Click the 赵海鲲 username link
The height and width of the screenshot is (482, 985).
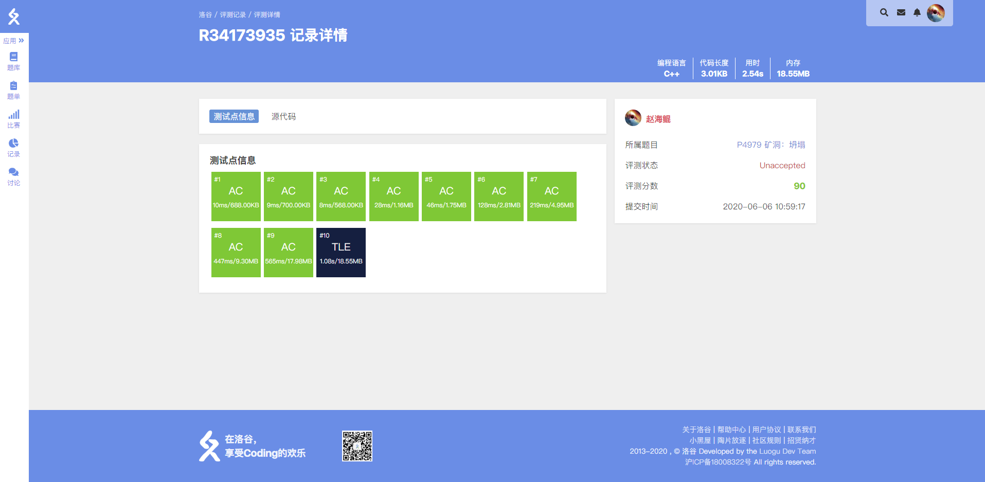tap(658, 119)
